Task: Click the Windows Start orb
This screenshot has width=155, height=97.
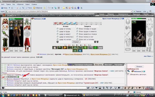Action: point(3,95)
